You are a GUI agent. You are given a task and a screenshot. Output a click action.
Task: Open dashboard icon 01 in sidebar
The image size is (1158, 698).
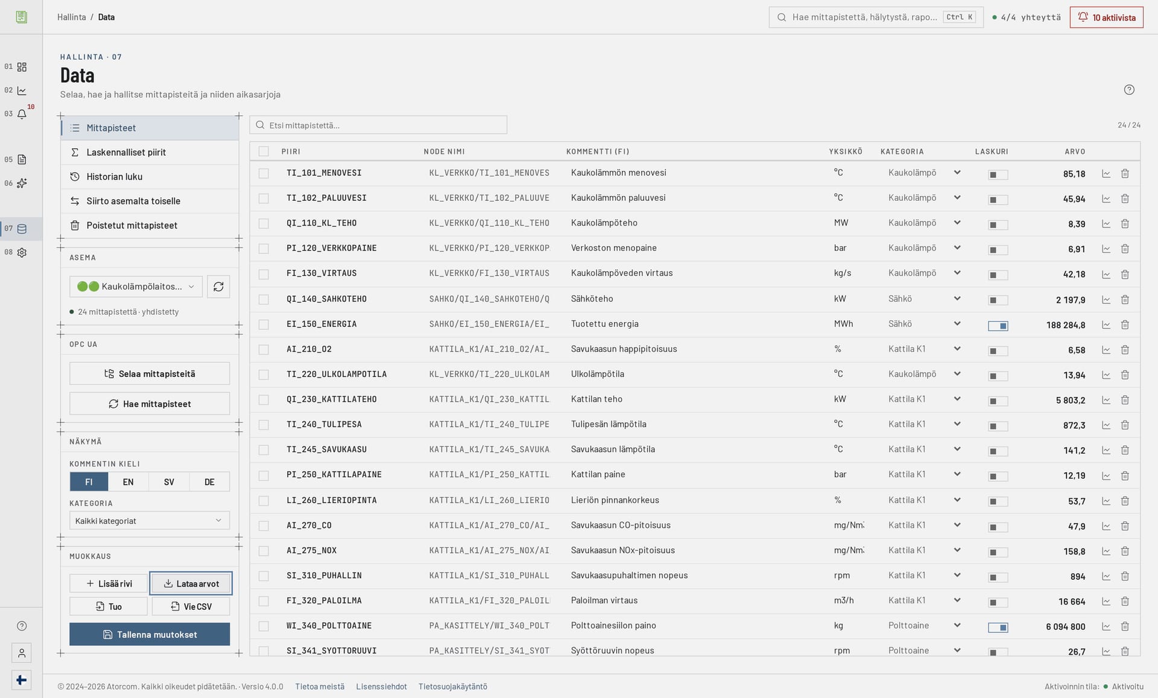(x=22, y=67)
